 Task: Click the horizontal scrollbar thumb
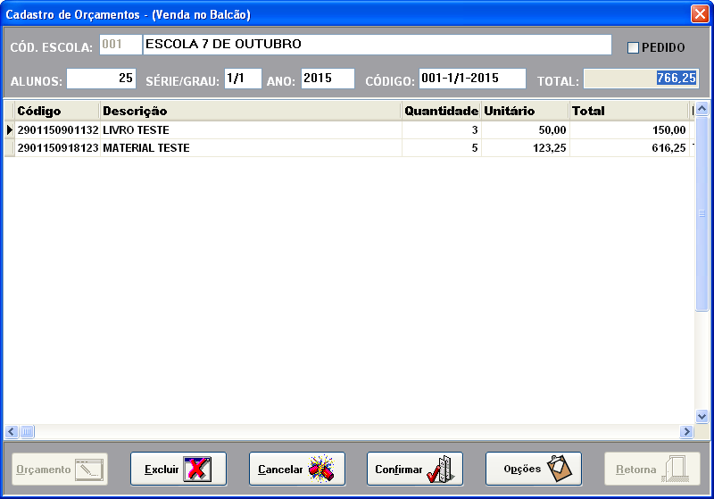pyautogui.click(x=27, y=431)
